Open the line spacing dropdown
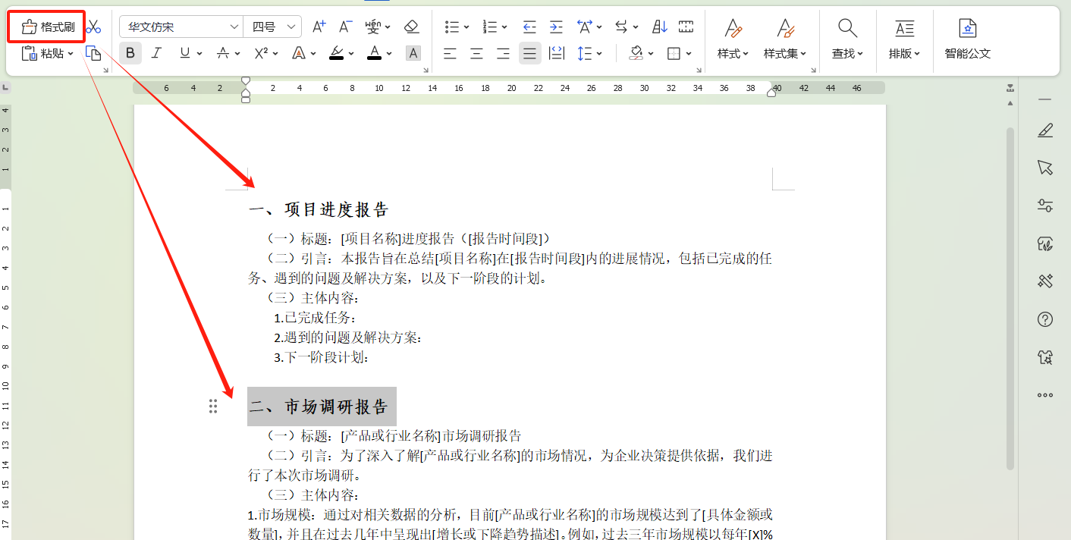The height and width of the screenshot is (540, 1071). pos(590,53)
